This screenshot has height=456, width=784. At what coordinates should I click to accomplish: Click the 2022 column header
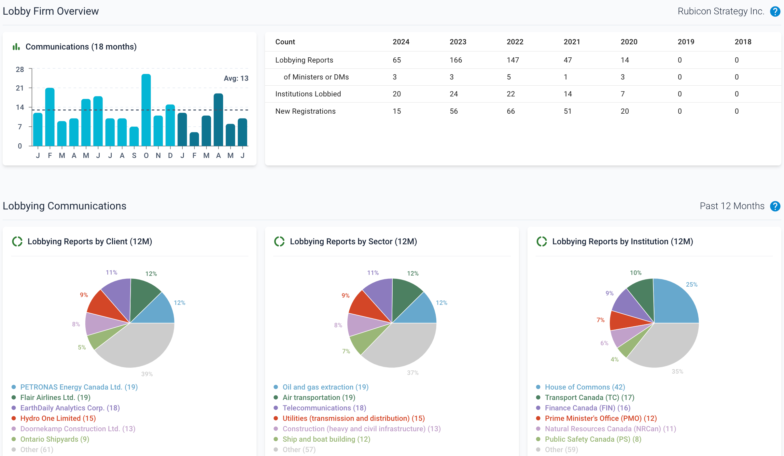(515, 42)
